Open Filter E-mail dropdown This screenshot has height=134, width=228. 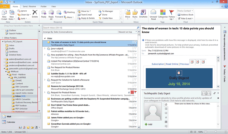coord(186,18)
